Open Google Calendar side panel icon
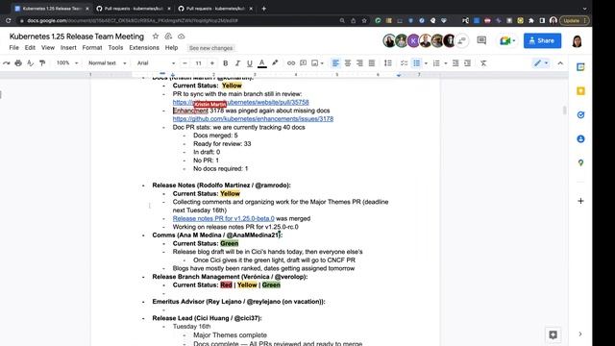This screenshot has height=346, width=615. point(580,67)
